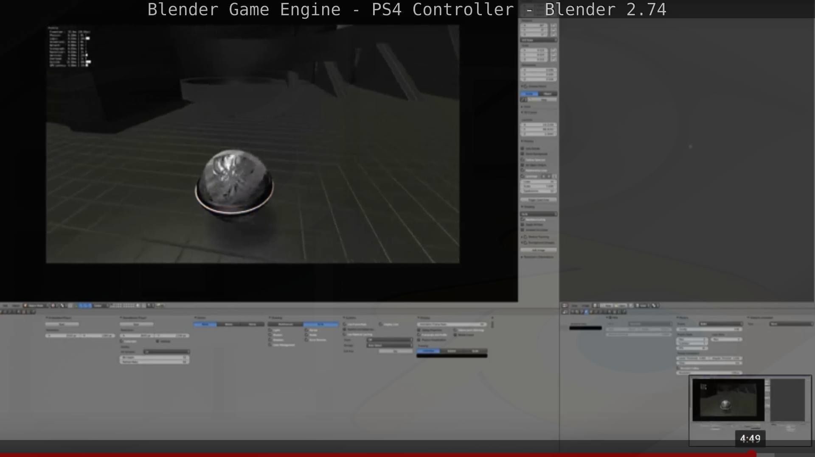Open the image editor's editor-type icon
Screen dimensions: 815x457
(565, 306)
